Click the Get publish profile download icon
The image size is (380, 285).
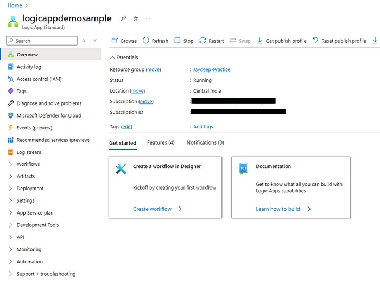[259, 41]
